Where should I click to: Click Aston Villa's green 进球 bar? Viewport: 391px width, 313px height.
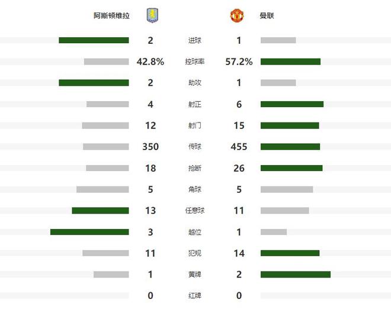(x=94, y=40)
